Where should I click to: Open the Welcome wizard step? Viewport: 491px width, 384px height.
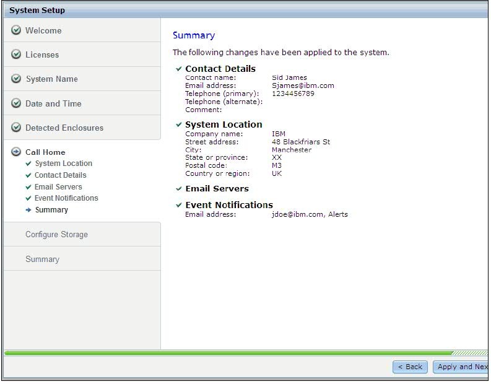click(82, 30)
